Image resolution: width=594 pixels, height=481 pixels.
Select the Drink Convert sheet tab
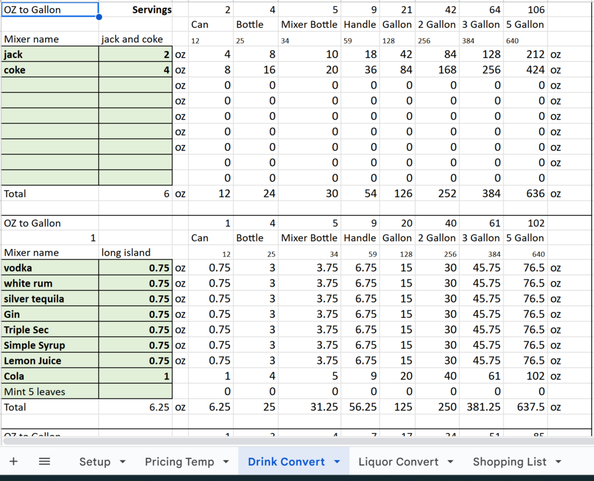click(x=287, y=461)
